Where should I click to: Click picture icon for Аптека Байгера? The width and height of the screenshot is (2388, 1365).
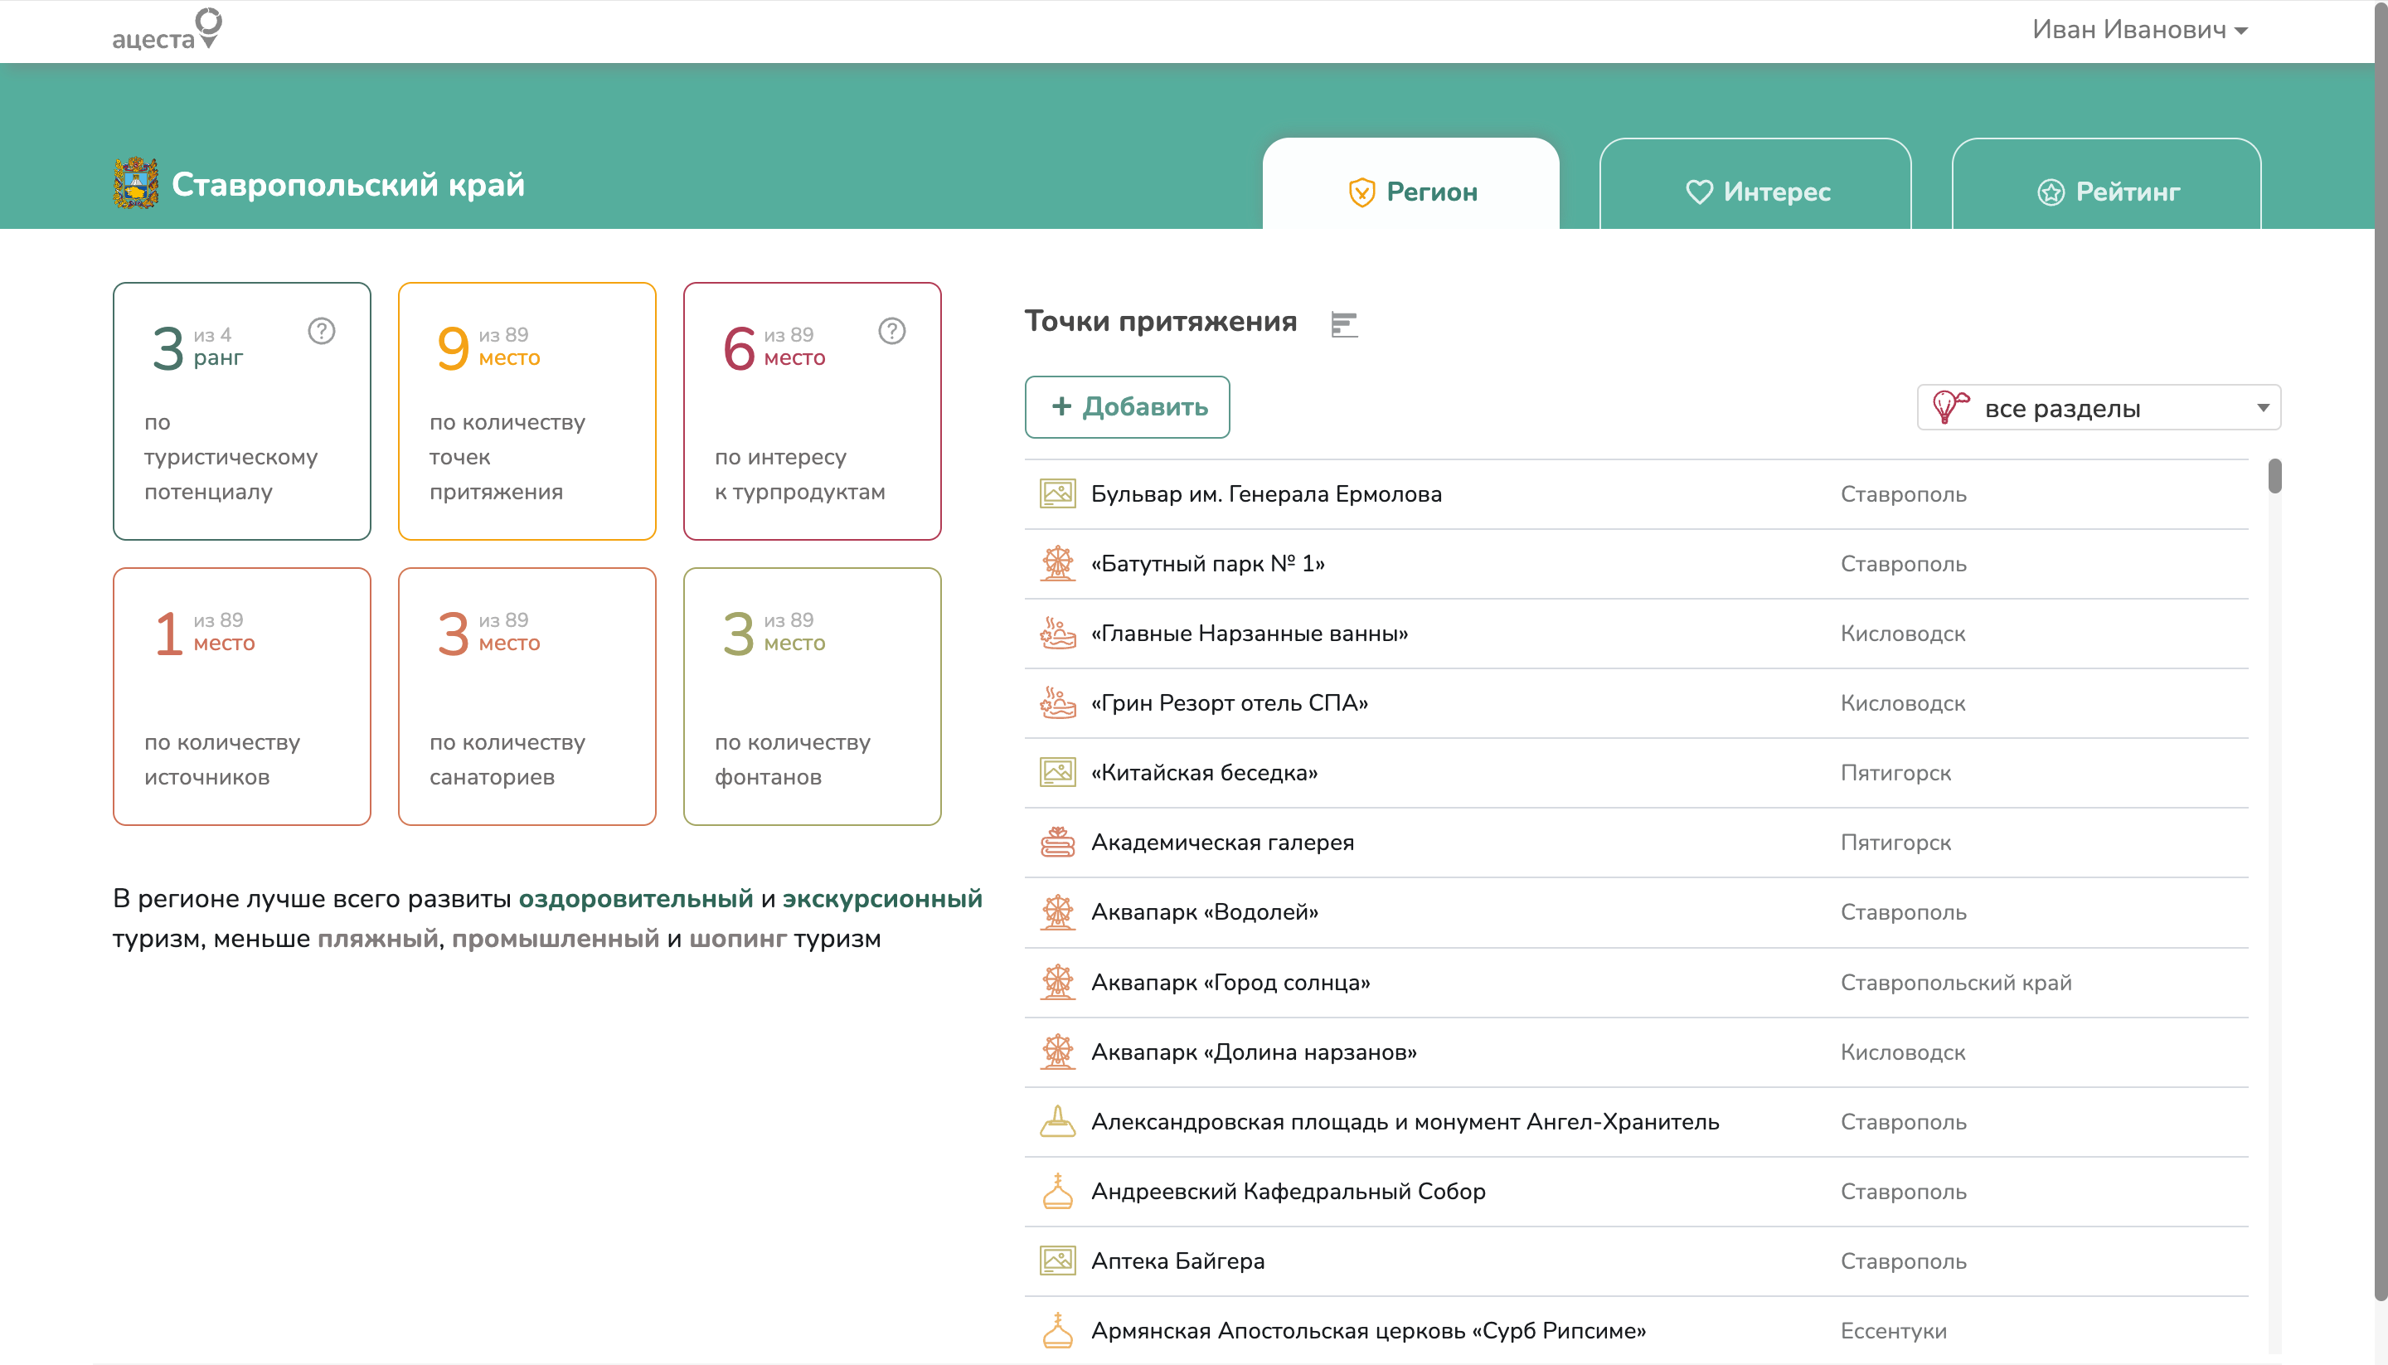1057,1260
